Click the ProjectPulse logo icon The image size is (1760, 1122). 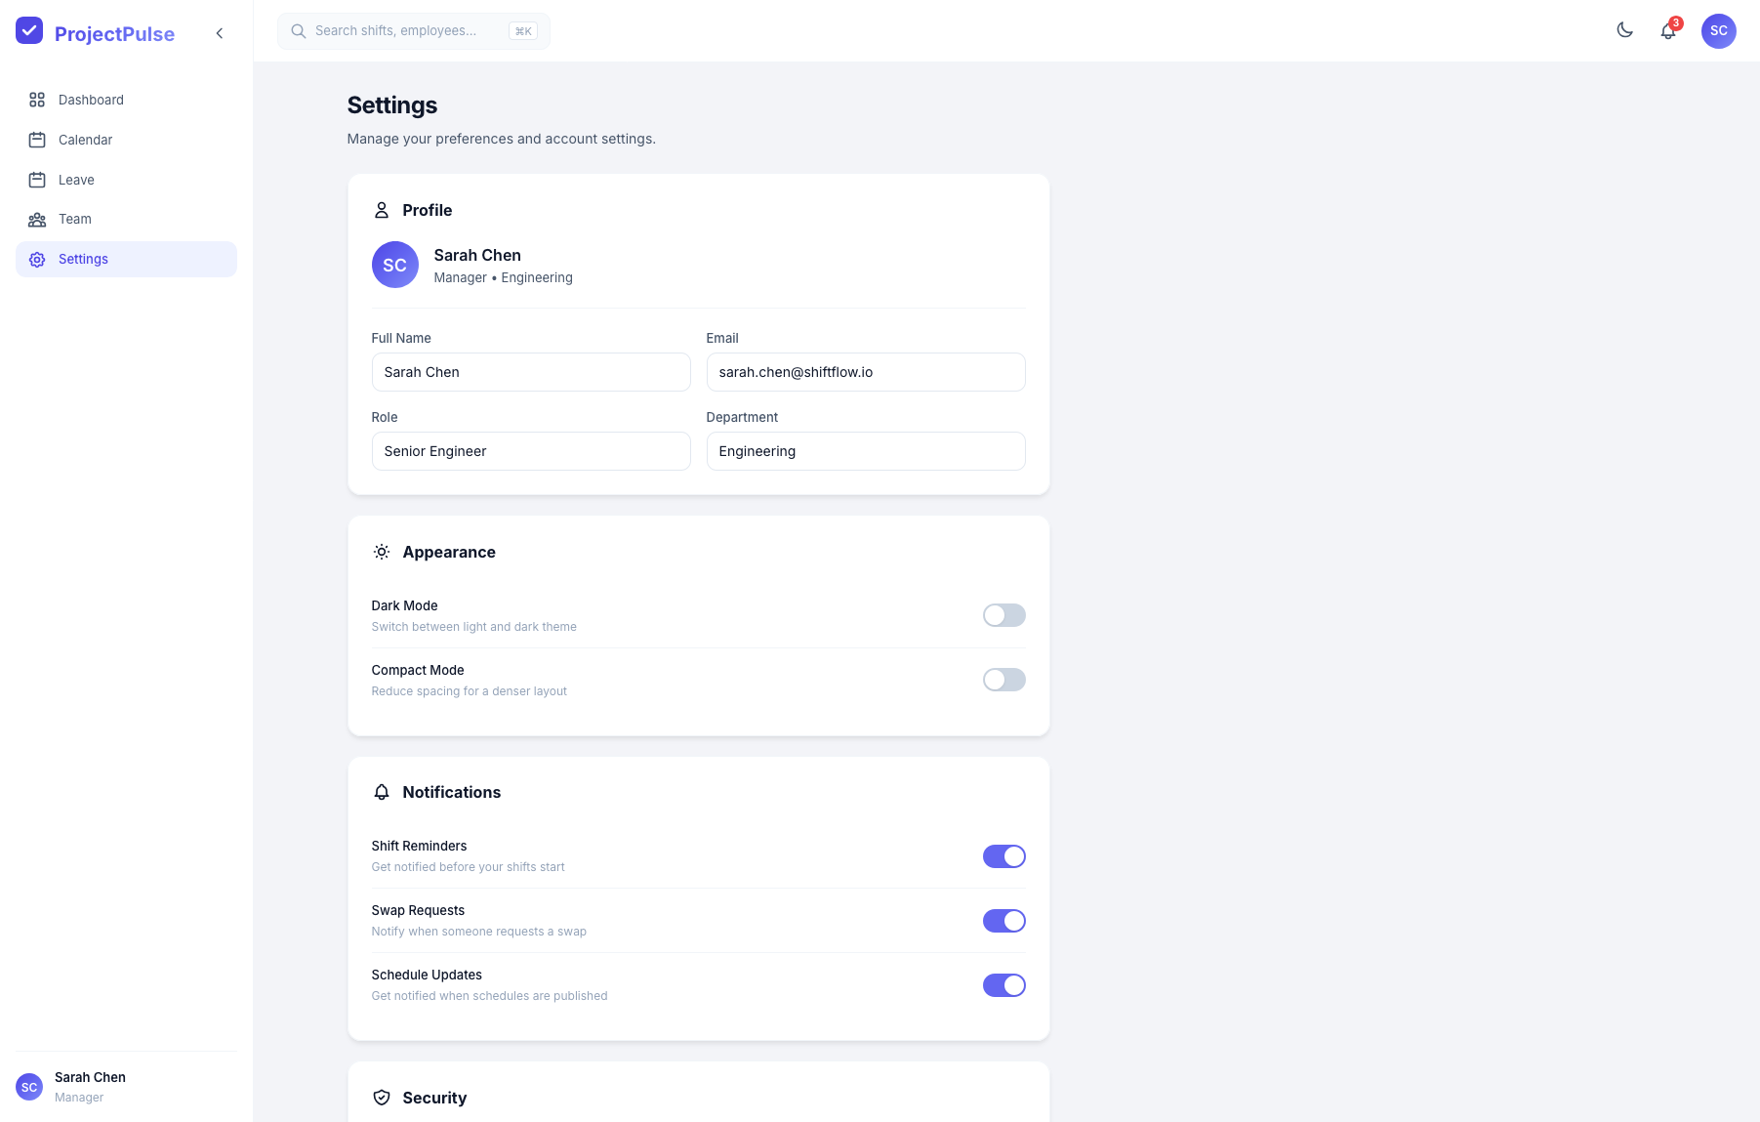coord(29,31)
